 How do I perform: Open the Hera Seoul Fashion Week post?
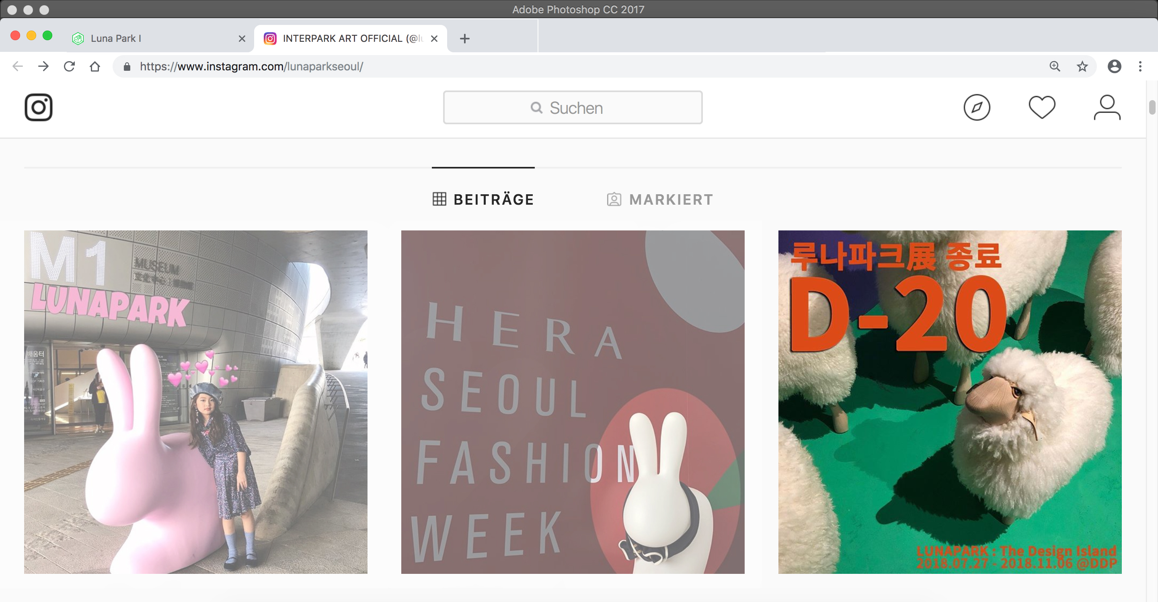(x=573, y=402)
